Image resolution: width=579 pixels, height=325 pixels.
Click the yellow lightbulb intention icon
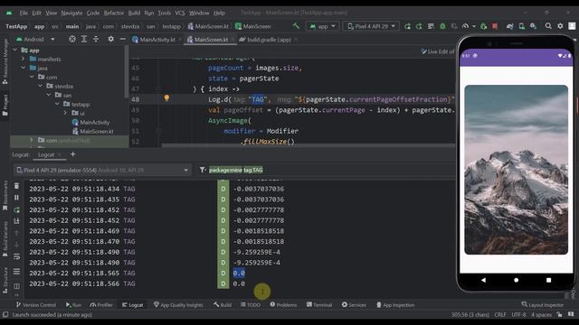click(x=166, y=98)
